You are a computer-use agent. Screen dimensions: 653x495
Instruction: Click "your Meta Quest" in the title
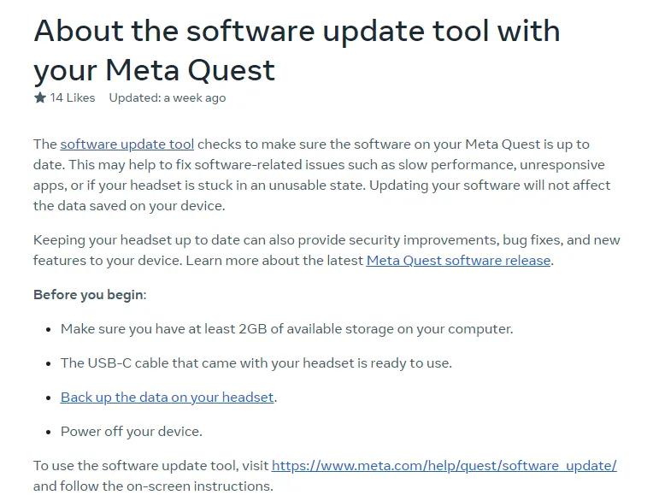(x=154, y=69)
